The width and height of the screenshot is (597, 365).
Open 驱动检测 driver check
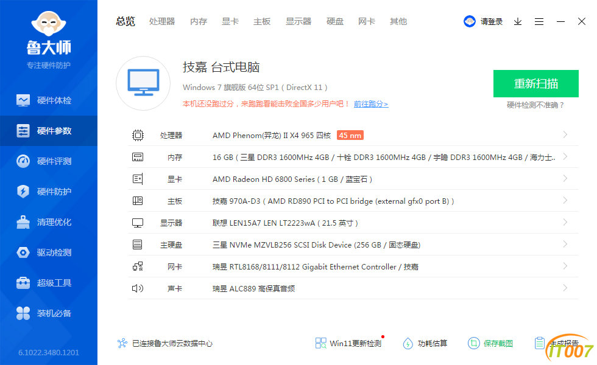point(49,252)
